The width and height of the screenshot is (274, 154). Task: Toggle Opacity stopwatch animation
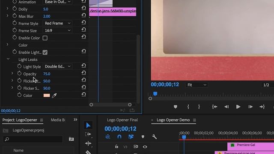click(x=19, y=74)
